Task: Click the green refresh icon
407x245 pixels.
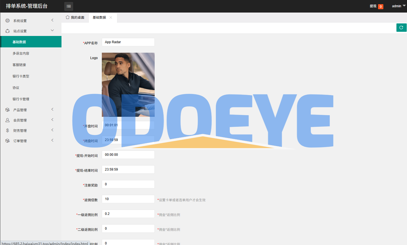Action: click(x=401, y=27)
